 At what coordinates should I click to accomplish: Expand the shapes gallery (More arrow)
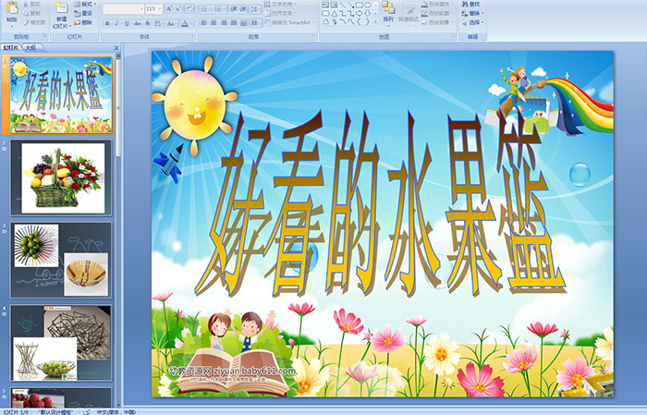[x=375, y=21]
